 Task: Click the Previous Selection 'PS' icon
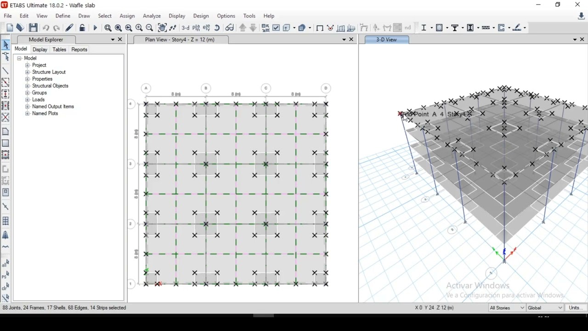6,276
